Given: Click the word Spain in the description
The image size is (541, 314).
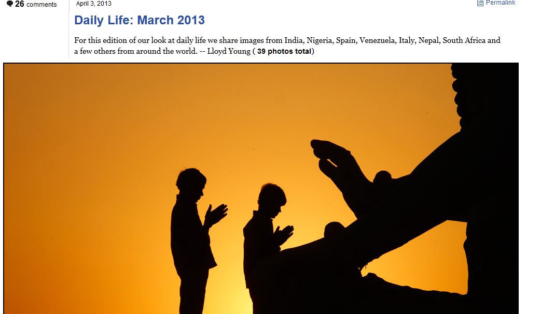Looking at the screenshot, I should click(346, 40).
